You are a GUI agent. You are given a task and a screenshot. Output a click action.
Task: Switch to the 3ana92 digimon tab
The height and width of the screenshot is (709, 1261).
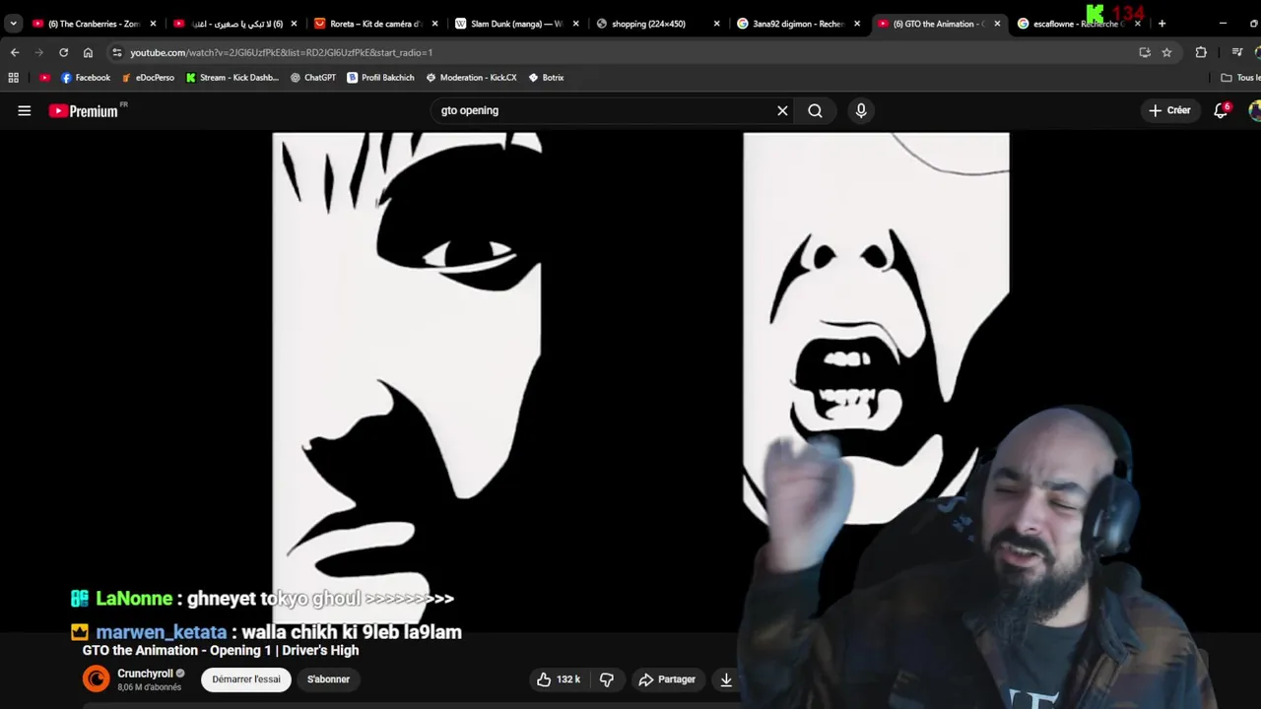click(x=800, y=24)
